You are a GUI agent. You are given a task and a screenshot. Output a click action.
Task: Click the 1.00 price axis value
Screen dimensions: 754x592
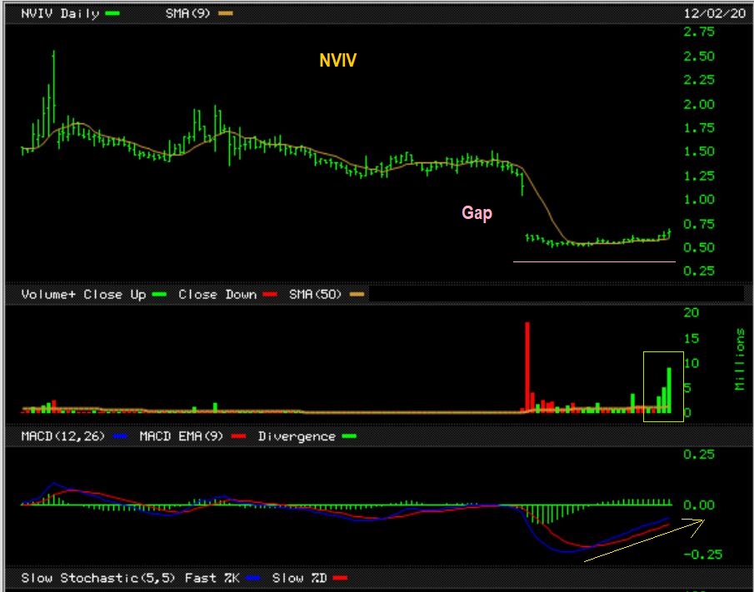[x=699, y=199]
